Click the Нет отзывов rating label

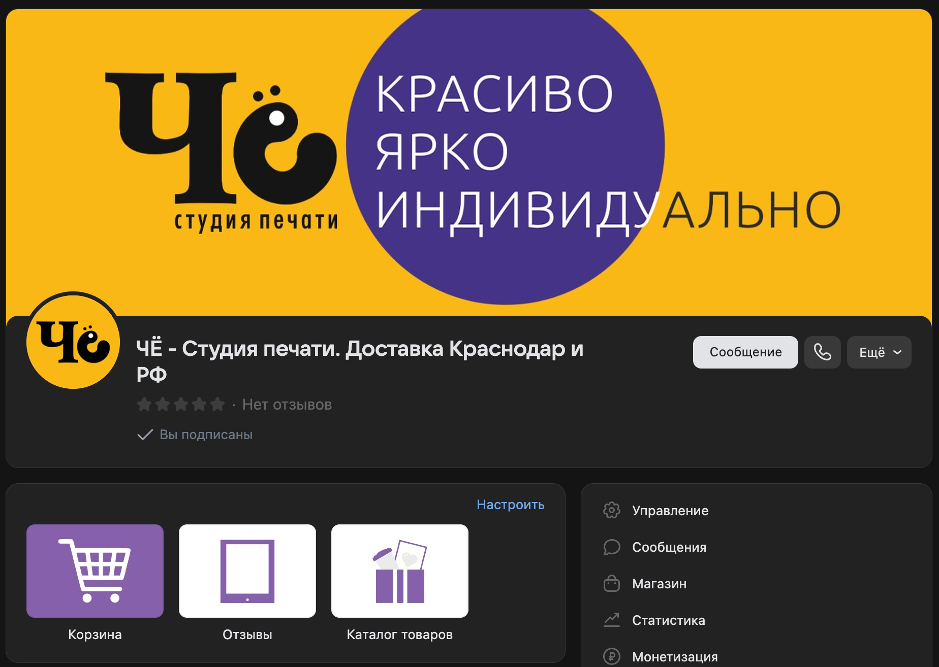287,404
